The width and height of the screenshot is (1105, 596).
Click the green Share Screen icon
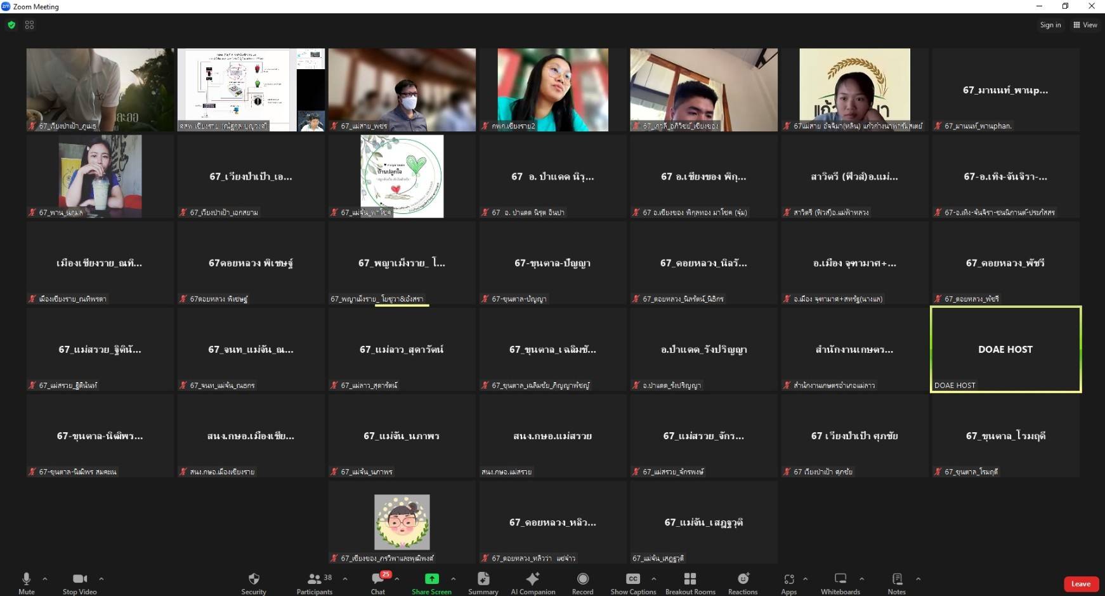[x=431, y=578]
